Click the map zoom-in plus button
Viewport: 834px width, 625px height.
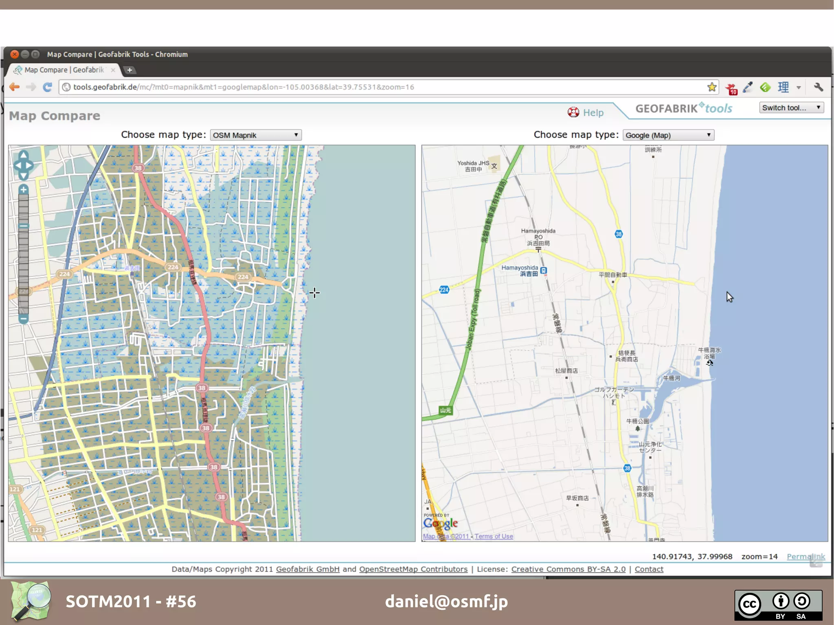click(x=24, y=190)
